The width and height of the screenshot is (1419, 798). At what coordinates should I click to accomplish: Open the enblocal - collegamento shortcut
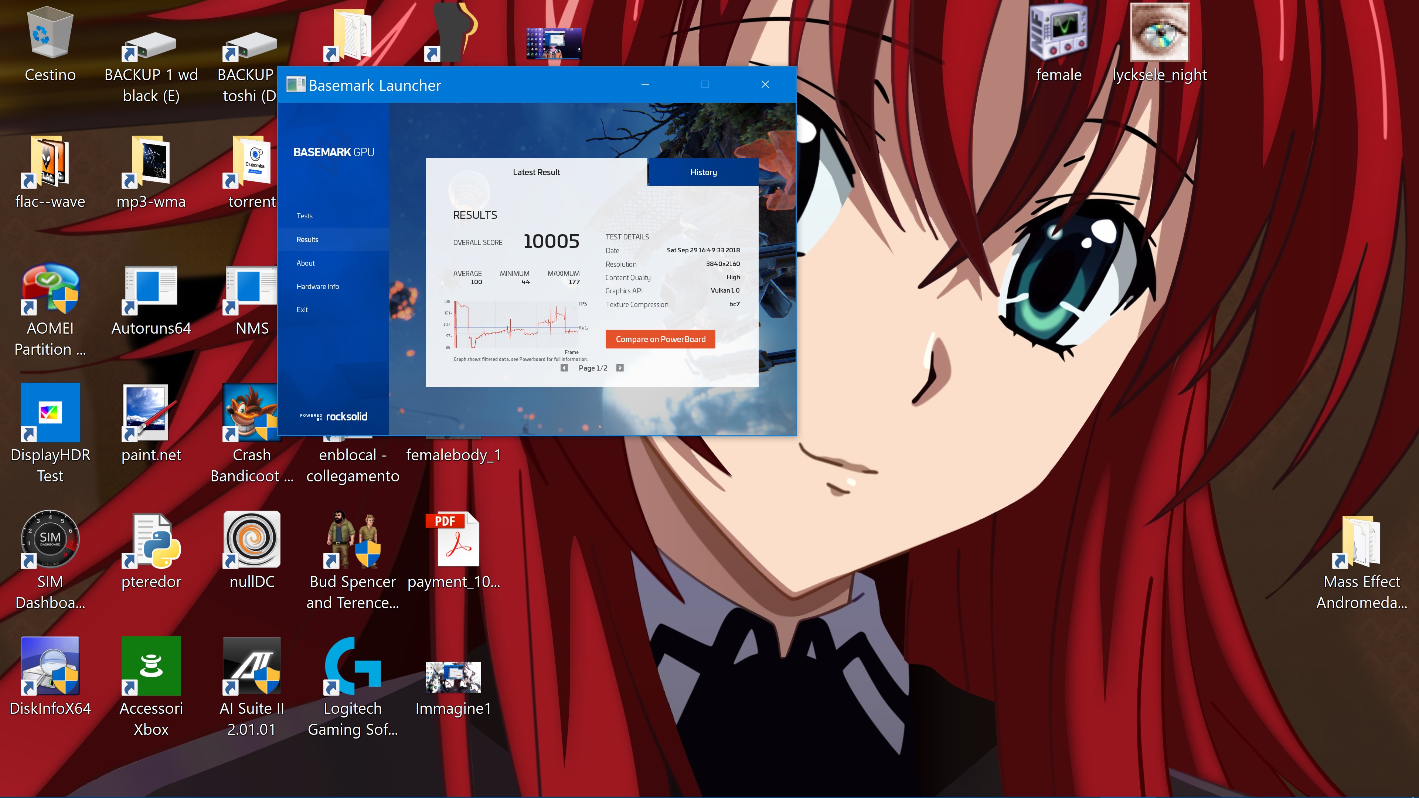[353, 465]
